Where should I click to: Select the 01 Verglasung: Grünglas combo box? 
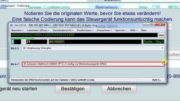[93, 48]
